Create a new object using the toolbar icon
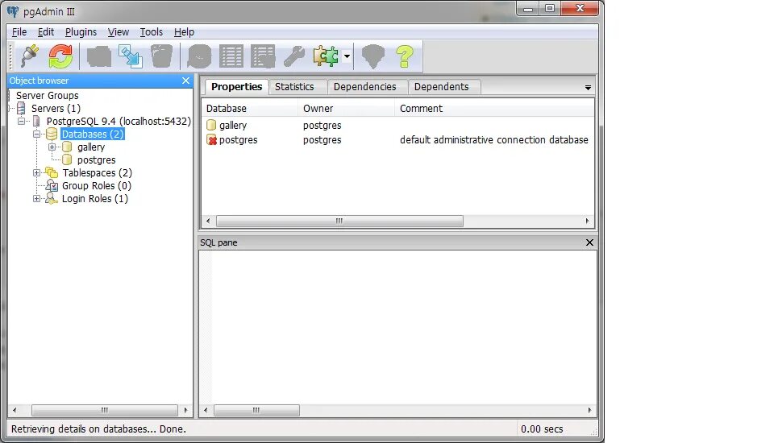This screenshot has width=774, height=443. pos(131,56)
